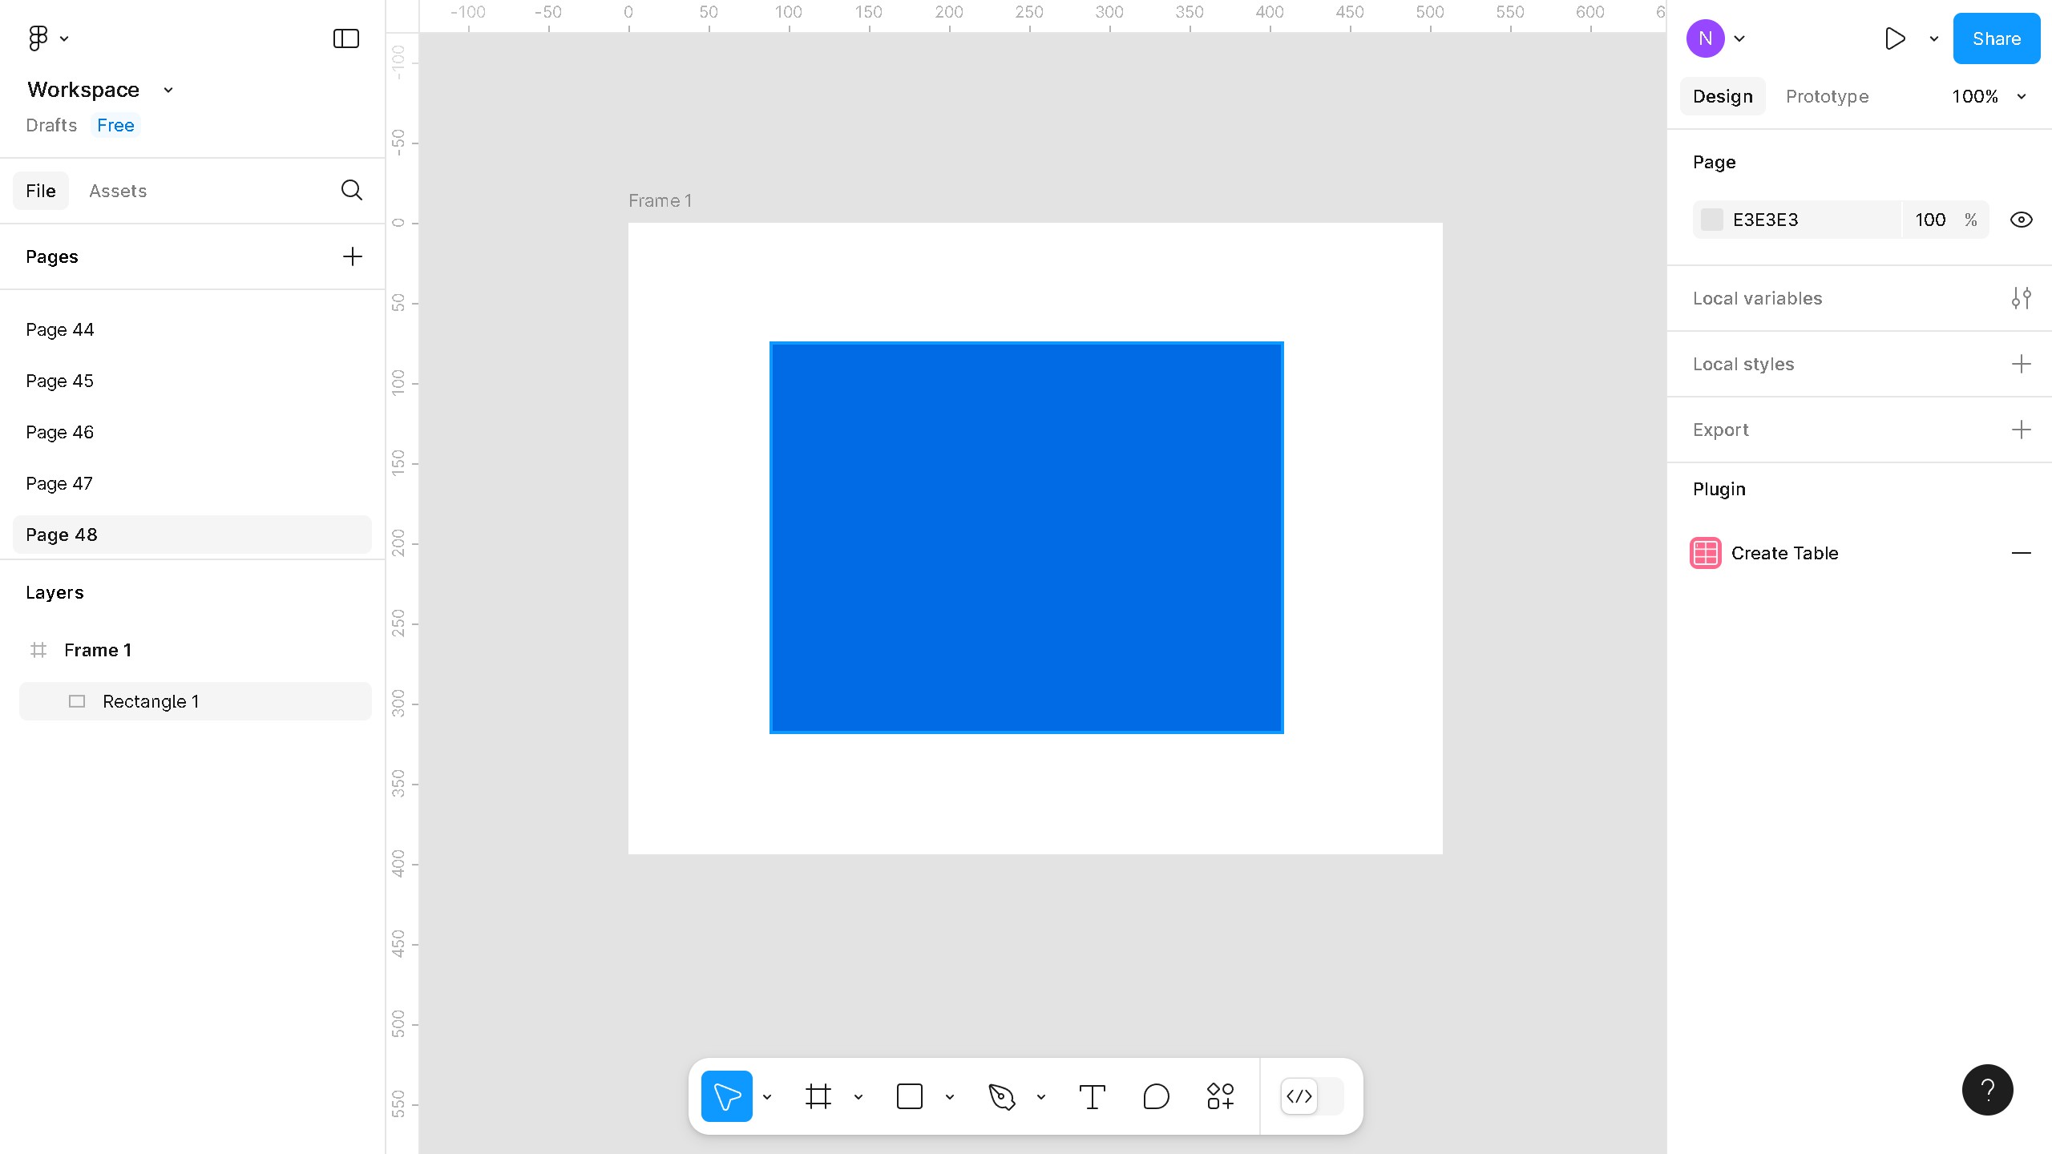
Task: Expand the Workspace dropdown
Action: click(167, 89)
